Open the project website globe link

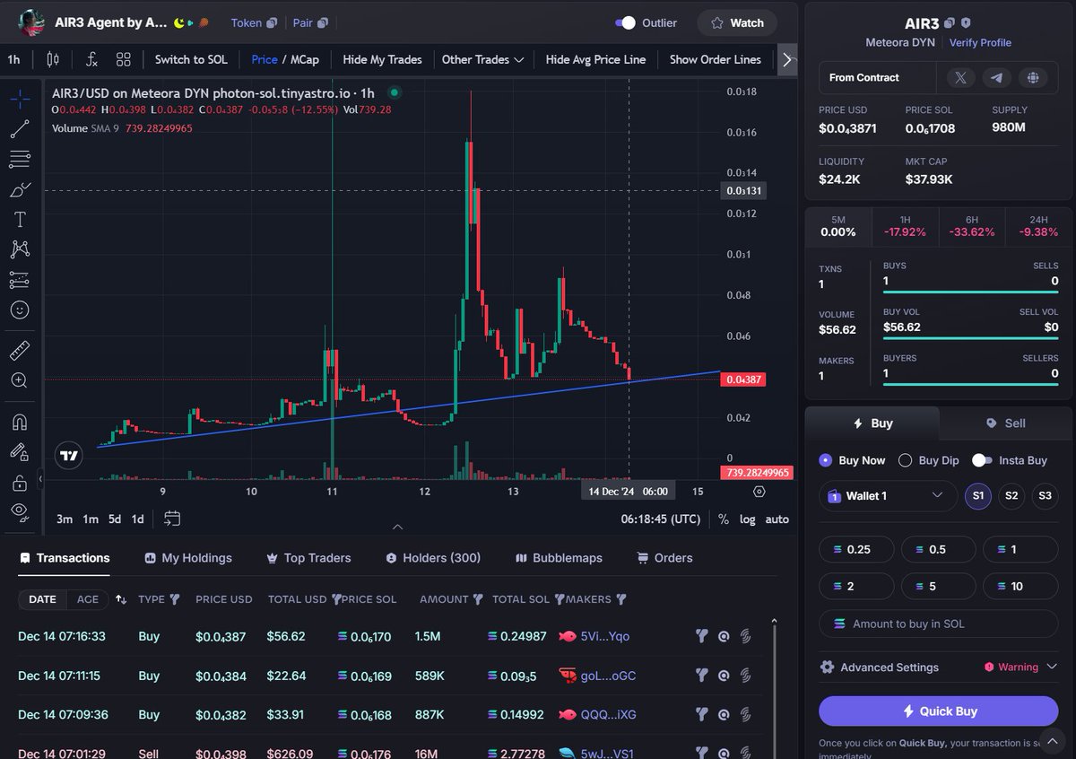1033,78
